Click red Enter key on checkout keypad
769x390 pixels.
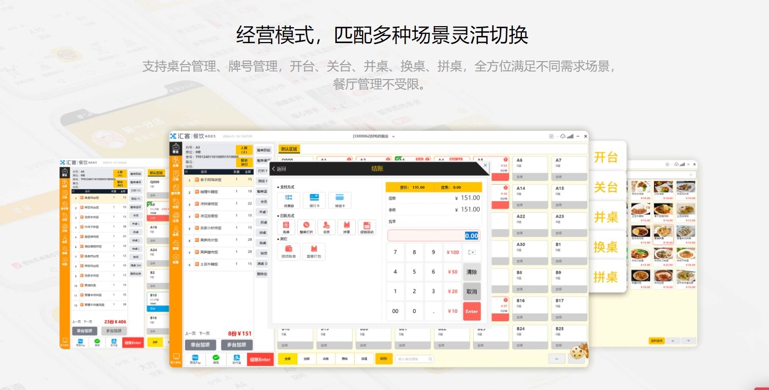pos(472,311)
